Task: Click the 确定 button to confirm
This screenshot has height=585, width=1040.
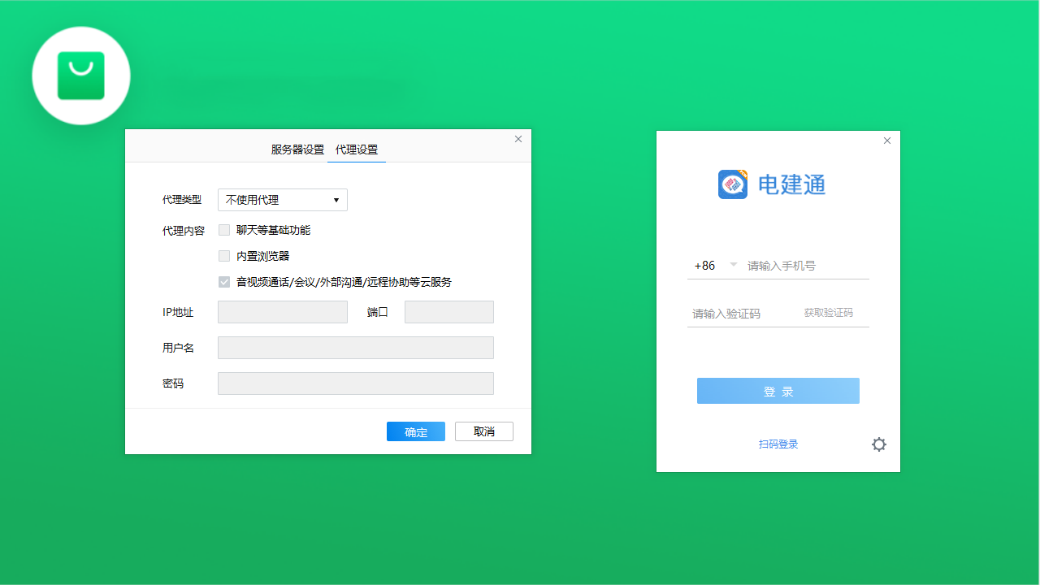Action: (x=415, y=431)
